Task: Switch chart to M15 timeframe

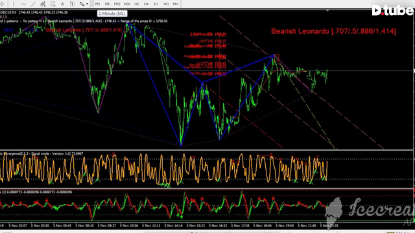Action: (117, 4)
